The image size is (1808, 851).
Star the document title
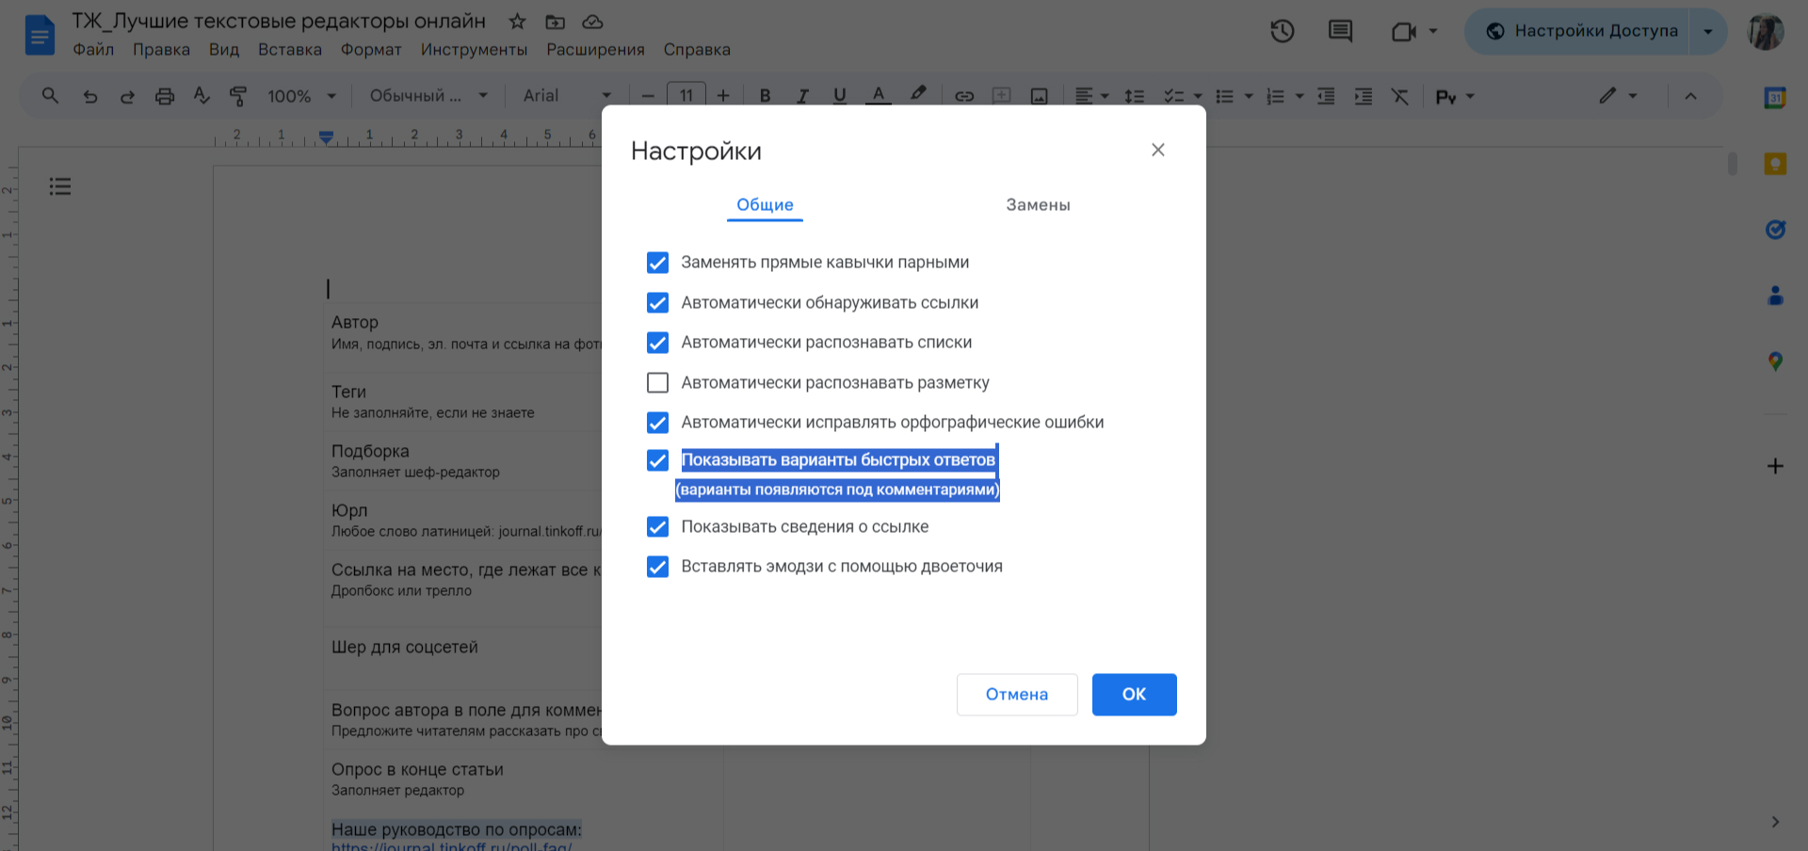pos(517,22)
